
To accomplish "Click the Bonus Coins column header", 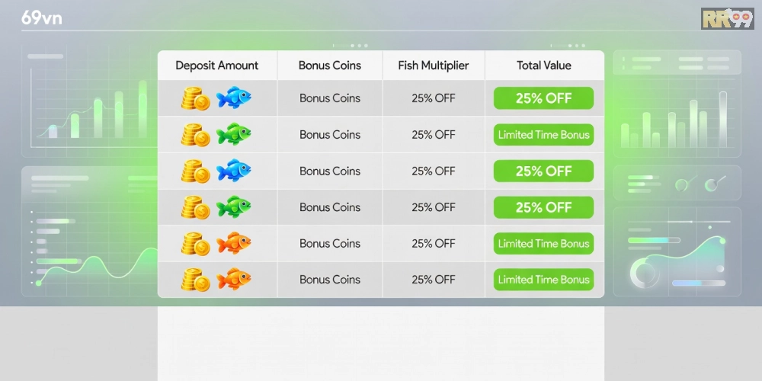I will coord(330,66).
